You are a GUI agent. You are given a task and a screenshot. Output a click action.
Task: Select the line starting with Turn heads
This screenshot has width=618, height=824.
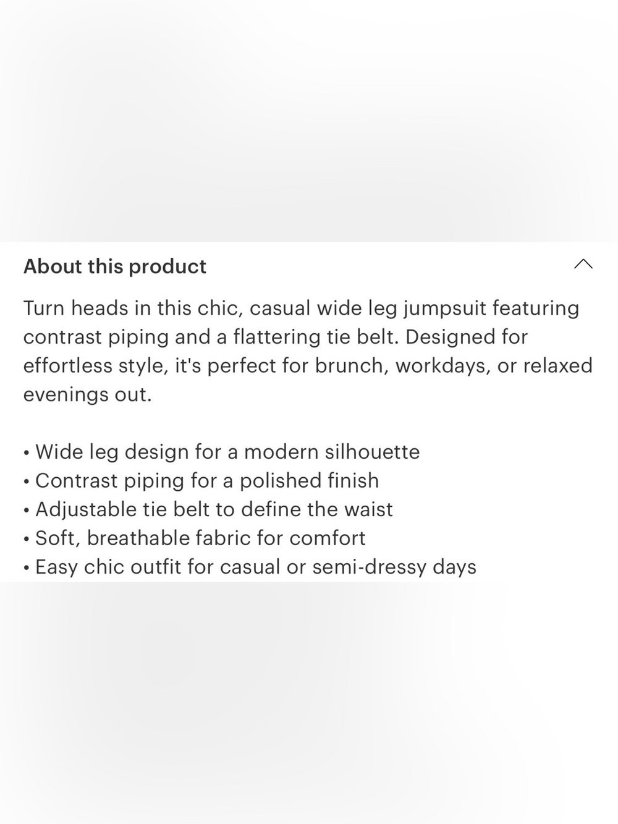coord(301,308)
